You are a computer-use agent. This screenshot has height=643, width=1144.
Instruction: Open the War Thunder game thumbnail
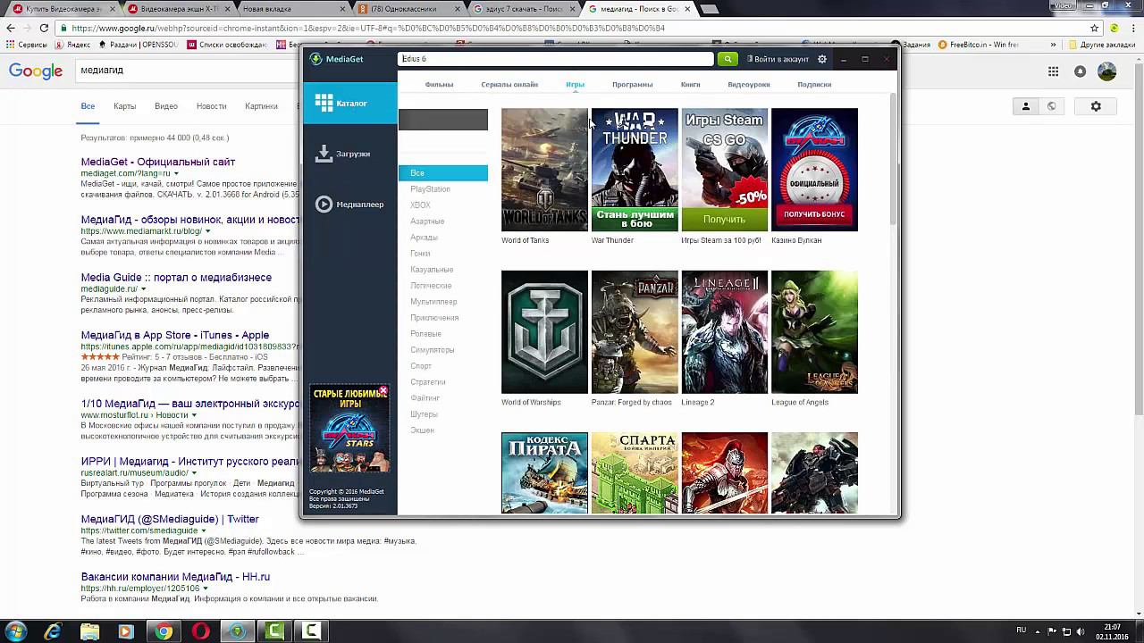coord(635,170)
